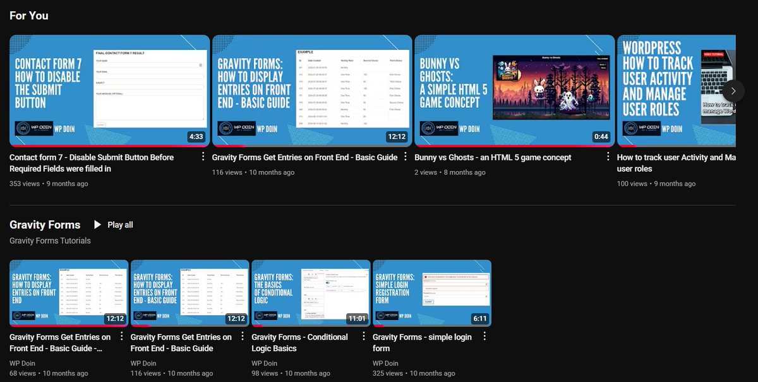Open Bunny vs Ghosts game thumbnail

(514, 90)
